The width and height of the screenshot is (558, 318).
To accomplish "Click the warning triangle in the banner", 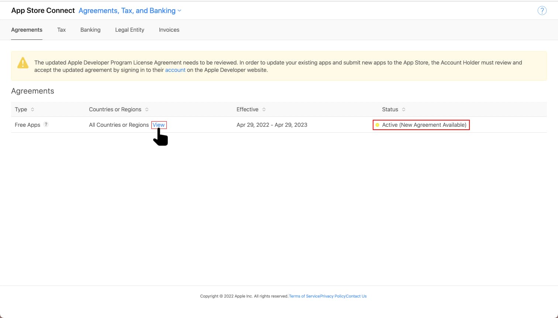I will 23,63.
